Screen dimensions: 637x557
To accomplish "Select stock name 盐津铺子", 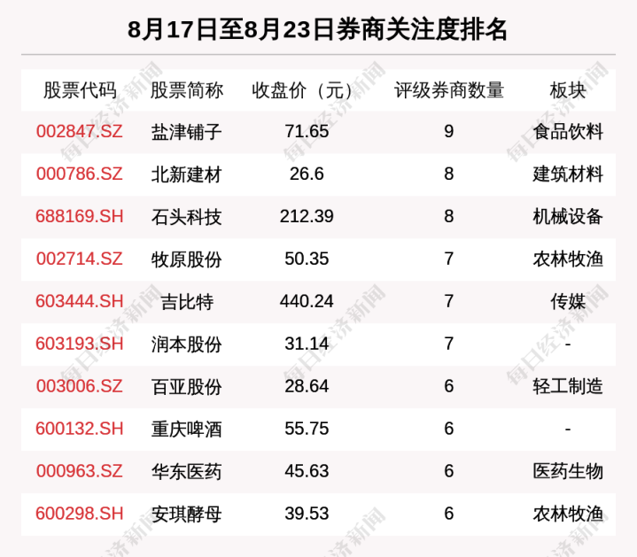I will [187, 132].
